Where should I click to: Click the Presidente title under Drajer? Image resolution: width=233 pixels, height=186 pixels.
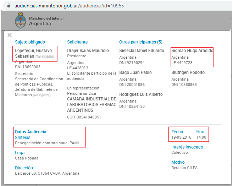77,56
